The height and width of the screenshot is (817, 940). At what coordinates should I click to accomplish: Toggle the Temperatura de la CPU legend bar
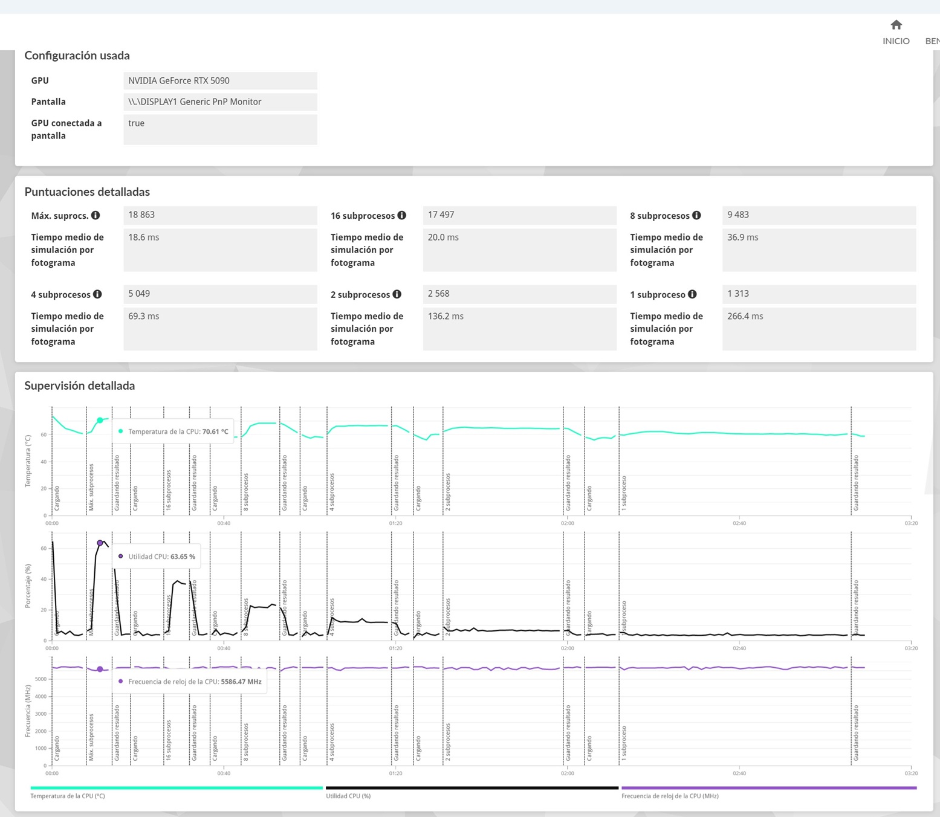click(176, 788)
